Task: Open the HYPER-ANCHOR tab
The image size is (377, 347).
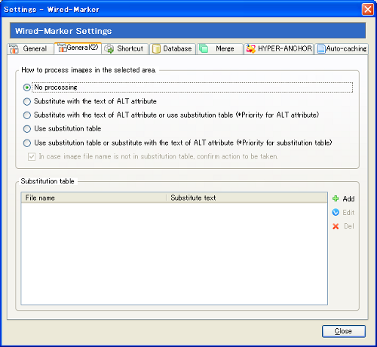Action: (279, 49)
